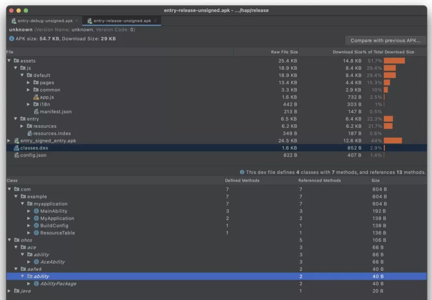Screen dimensions: 432x300
Task: Switch to entry-debug-unsigned.apk tab
Action: click(45, 21)
